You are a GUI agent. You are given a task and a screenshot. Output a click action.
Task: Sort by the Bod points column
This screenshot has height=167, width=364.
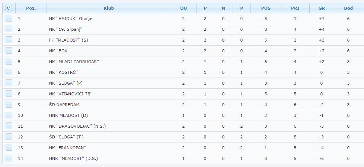pyautogui.click(x=348, y=8)
